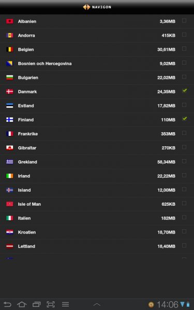Enable the Belgien map checkbox
Screen dimensions: 194x310
[x=184, y=49]
